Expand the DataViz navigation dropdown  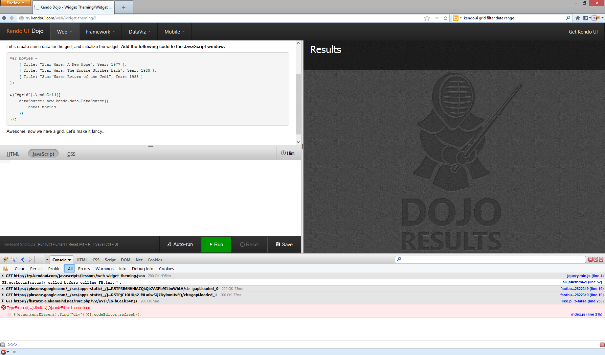pyautogui.click(x=140, y=32)
